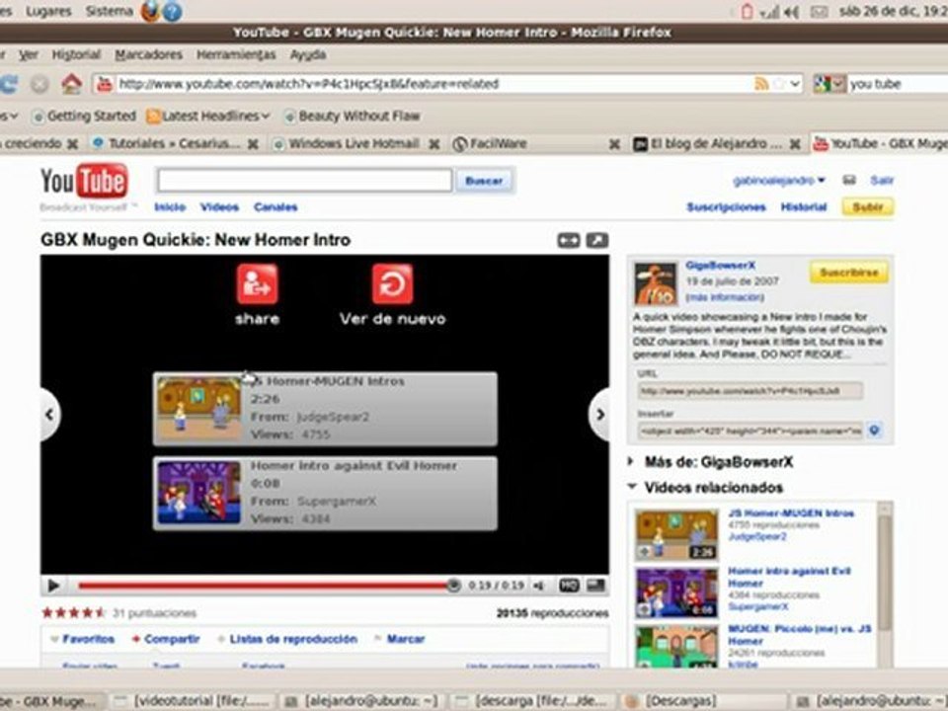Click the volume icon in system tray
Image resolution: width=948 pixels, height=711 pixels.
coord(792,12)
